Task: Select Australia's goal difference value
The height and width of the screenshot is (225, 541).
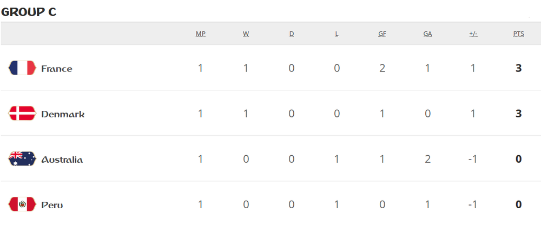Action: pos(473,159)
